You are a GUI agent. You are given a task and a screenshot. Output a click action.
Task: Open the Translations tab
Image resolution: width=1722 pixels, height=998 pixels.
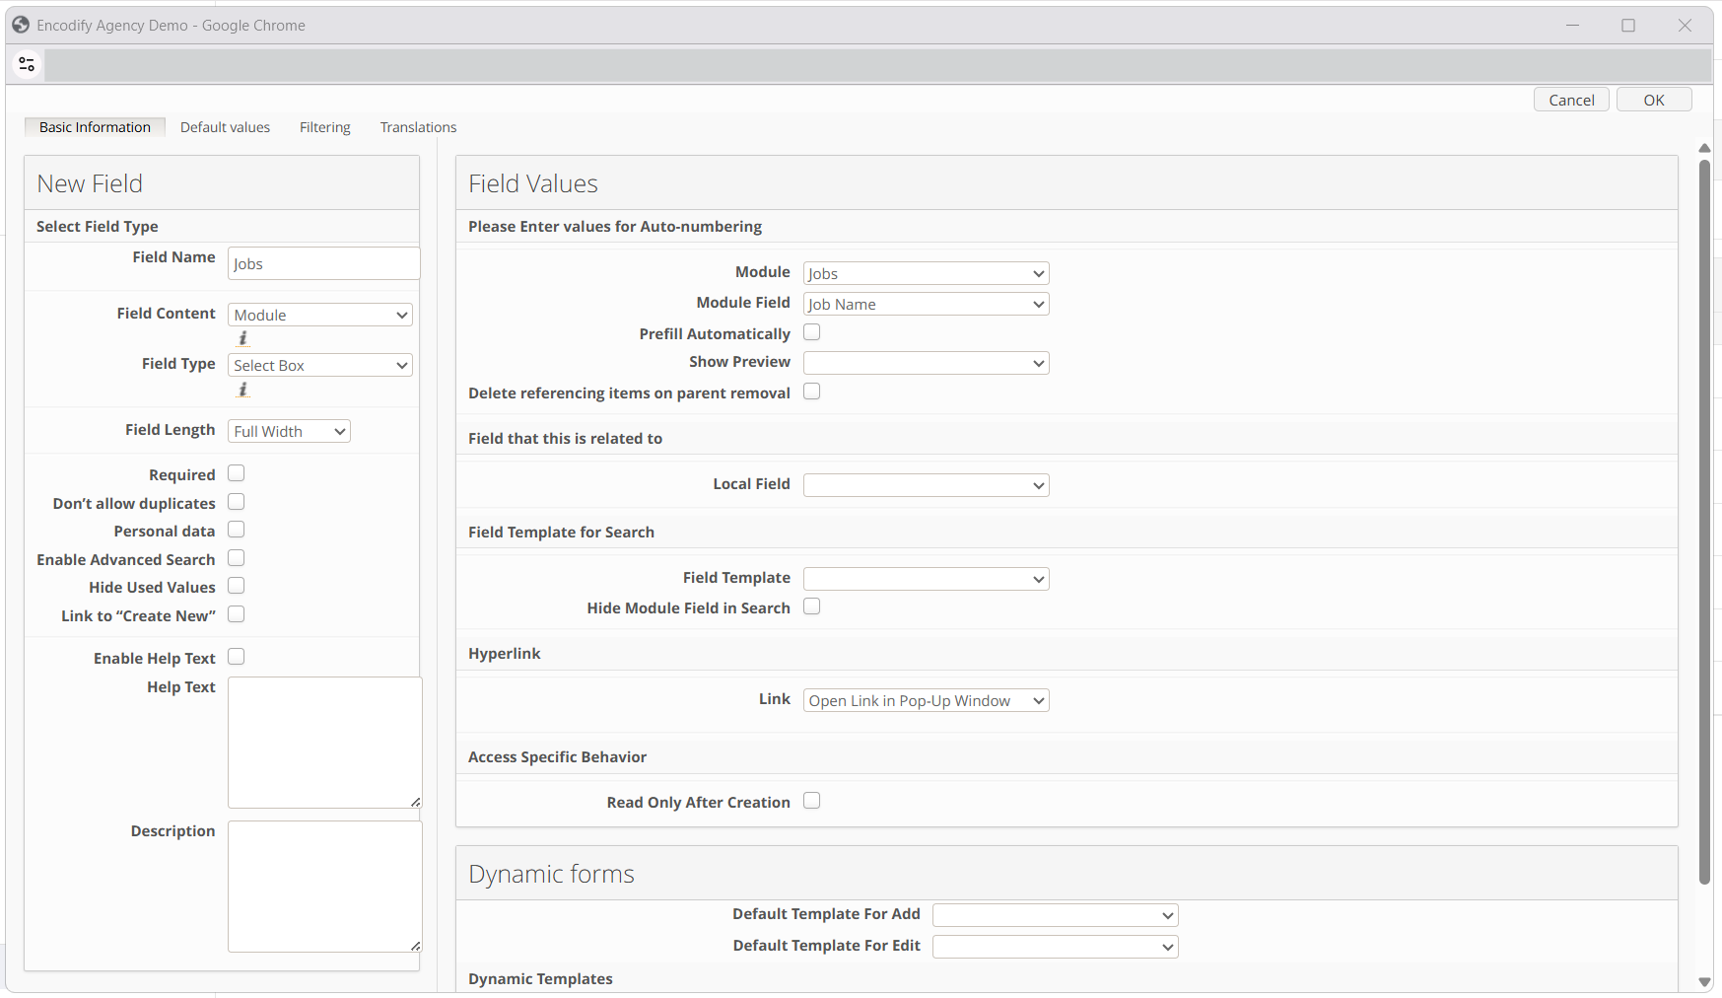(418, 127)
